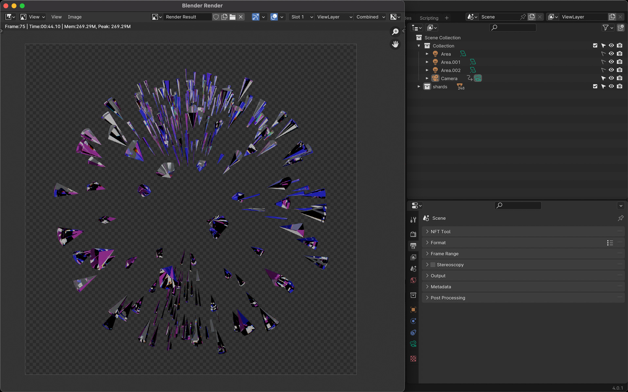Open View Layer Properties
The height and width of the screenshot is (392, 628).
413,257
